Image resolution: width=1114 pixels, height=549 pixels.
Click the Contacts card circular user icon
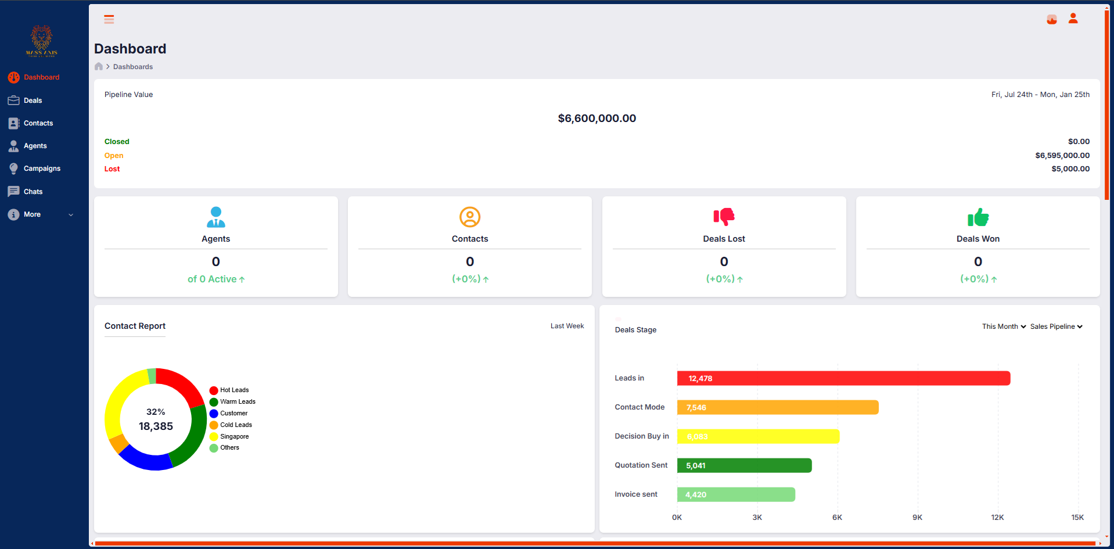[x=469, y=217]
